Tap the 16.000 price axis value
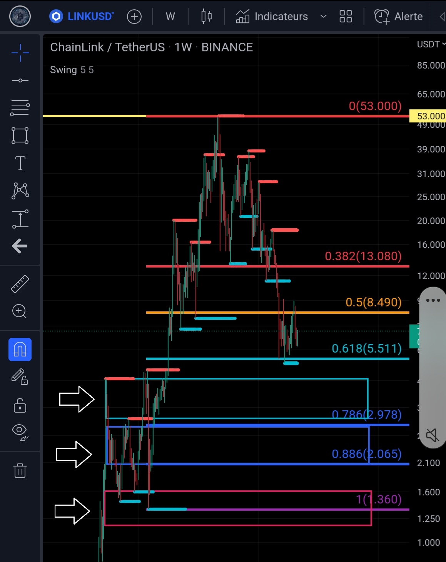The height and width of the screenshot is (562, 446). coord(431,245)
